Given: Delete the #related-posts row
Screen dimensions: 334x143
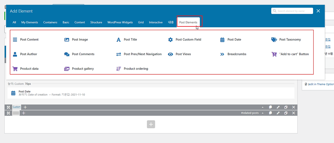Looking at the screenshot, I should [294, 113].
